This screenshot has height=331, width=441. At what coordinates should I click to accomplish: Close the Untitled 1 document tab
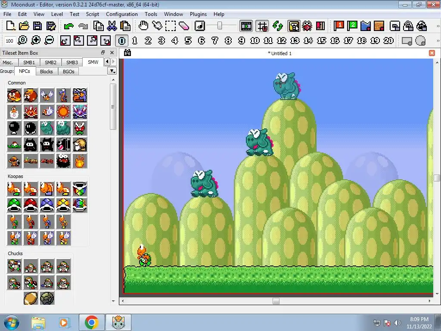pyautogui.click(x=432, y=53)
